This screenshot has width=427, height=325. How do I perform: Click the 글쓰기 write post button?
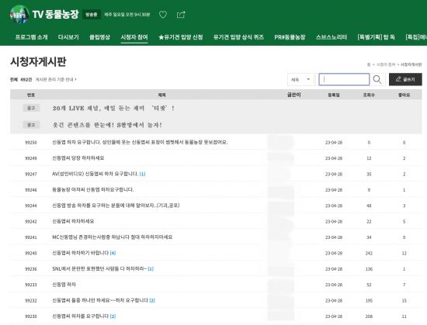[405, 79]
